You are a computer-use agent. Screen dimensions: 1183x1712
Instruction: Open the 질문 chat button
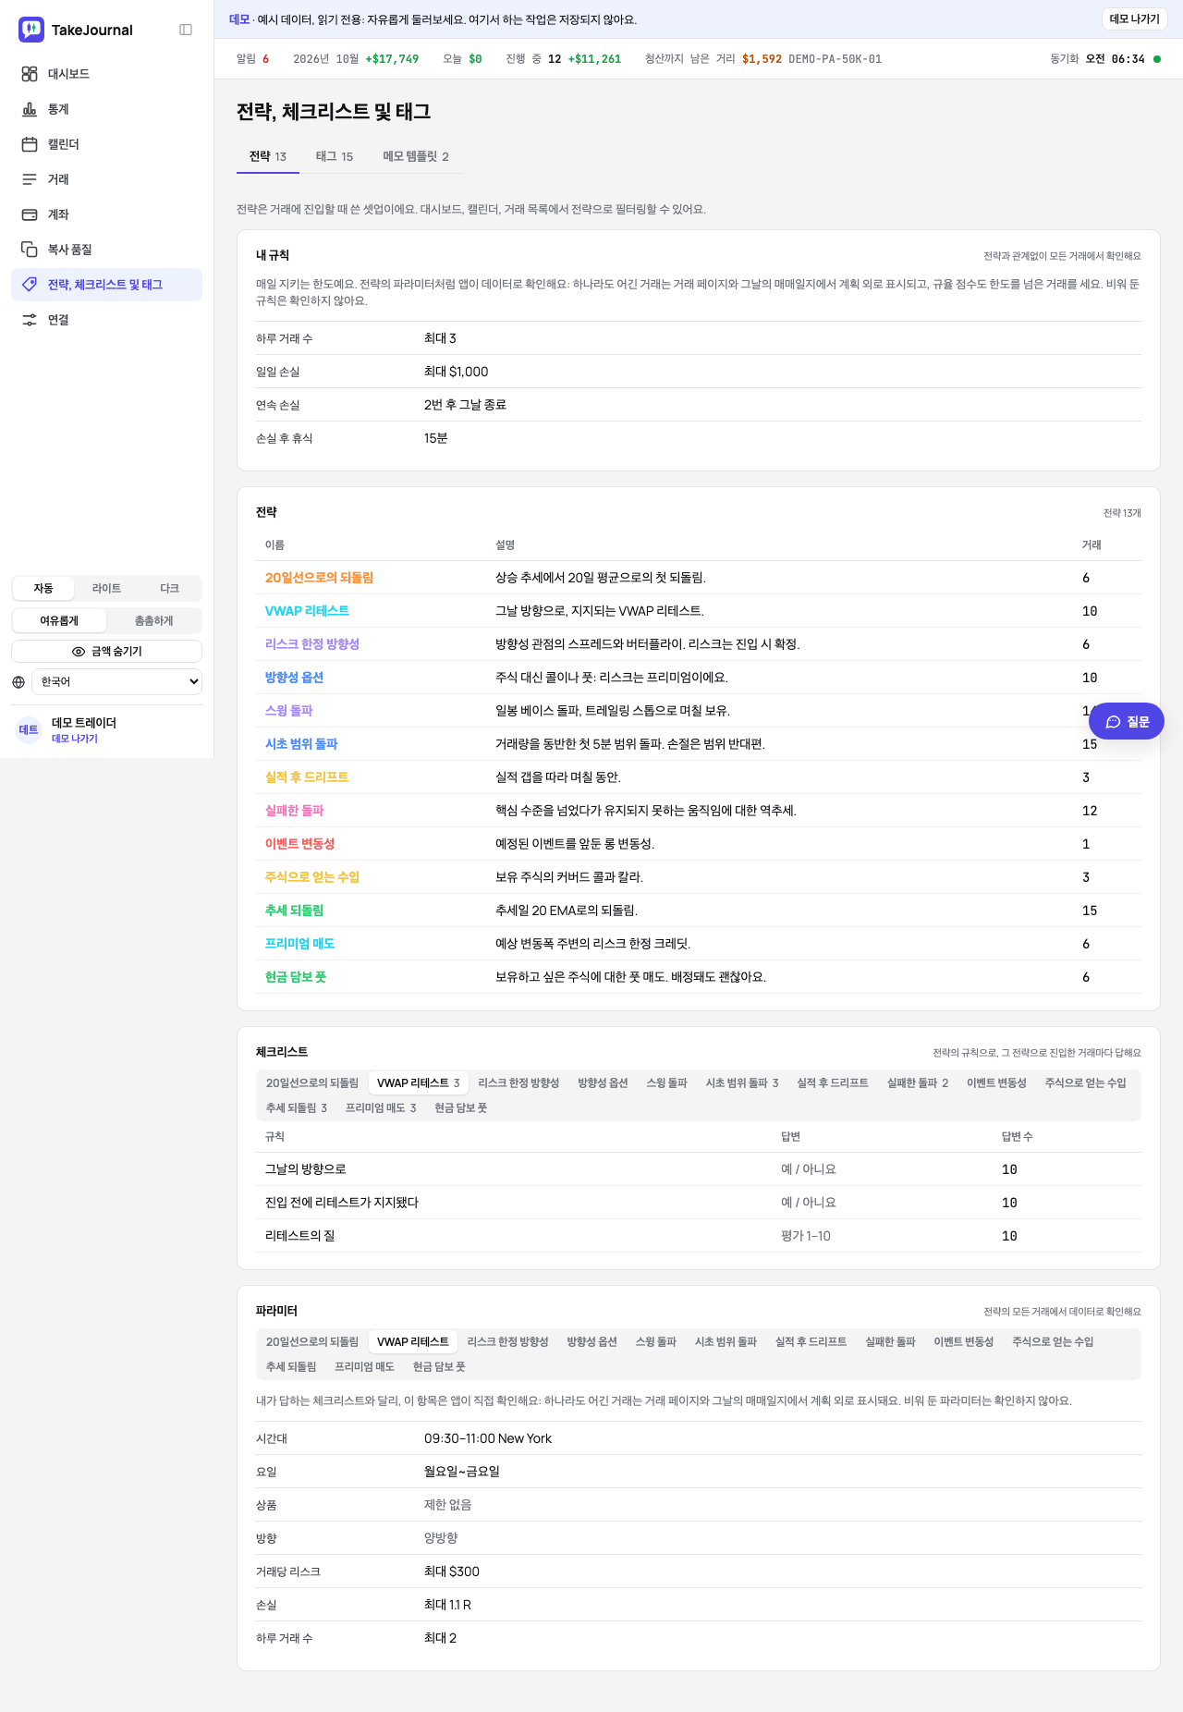1127,722
